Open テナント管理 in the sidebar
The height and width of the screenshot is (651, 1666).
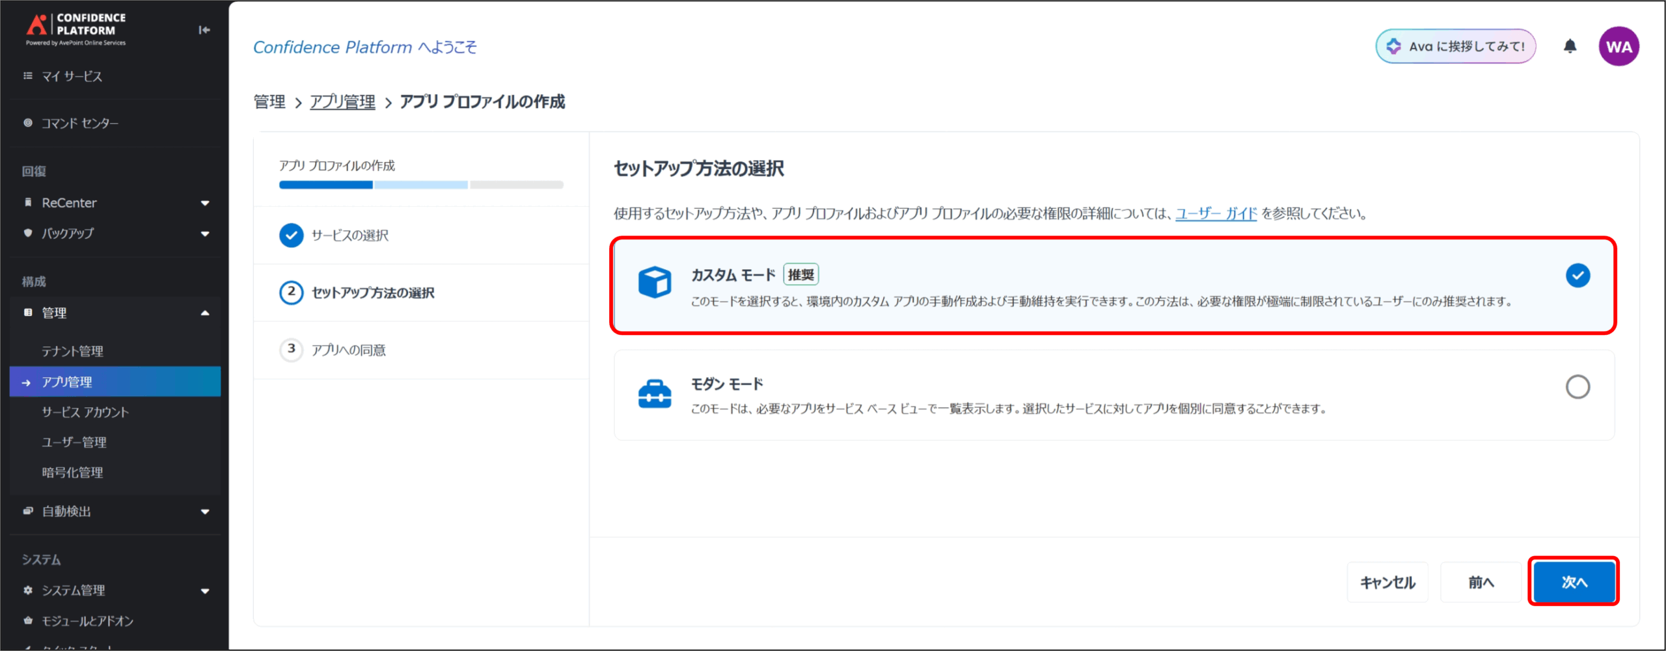(x=73, y=351)
